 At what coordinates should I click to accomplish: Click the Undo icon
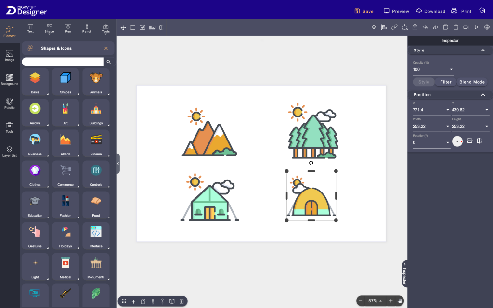pyautogui.click(x=425, y=27)
